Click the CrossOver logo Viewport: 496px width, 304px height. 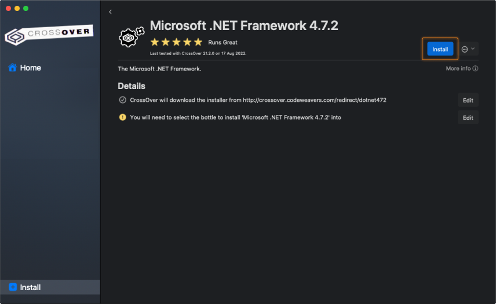49,35
